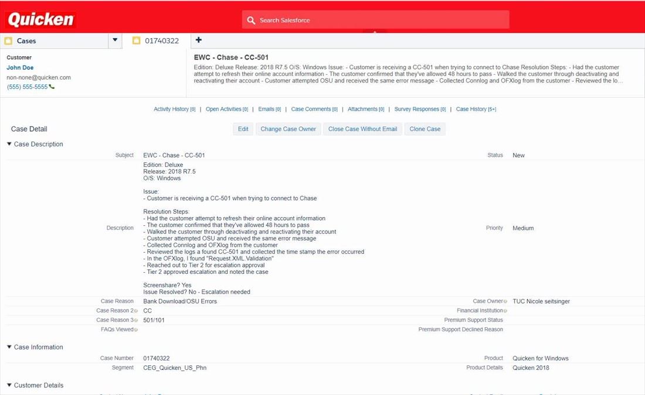Select the 01740322 case tab

click(x=161, y=41)
